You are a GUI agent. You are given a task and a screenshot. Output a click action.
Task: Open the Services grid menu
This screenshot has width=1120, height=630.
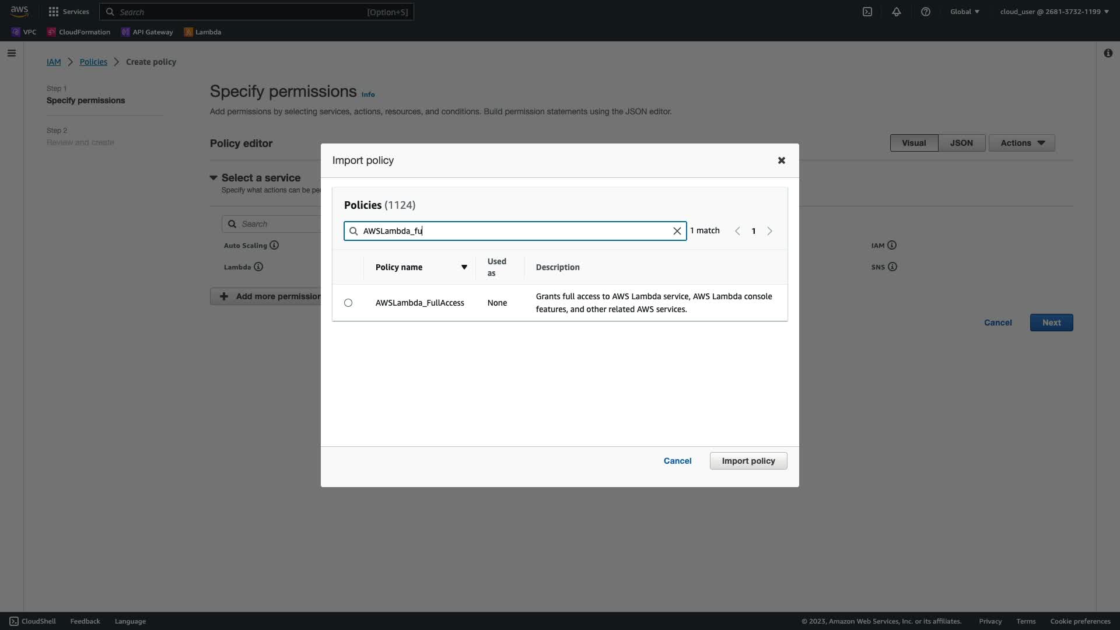(x=69, y=12)
